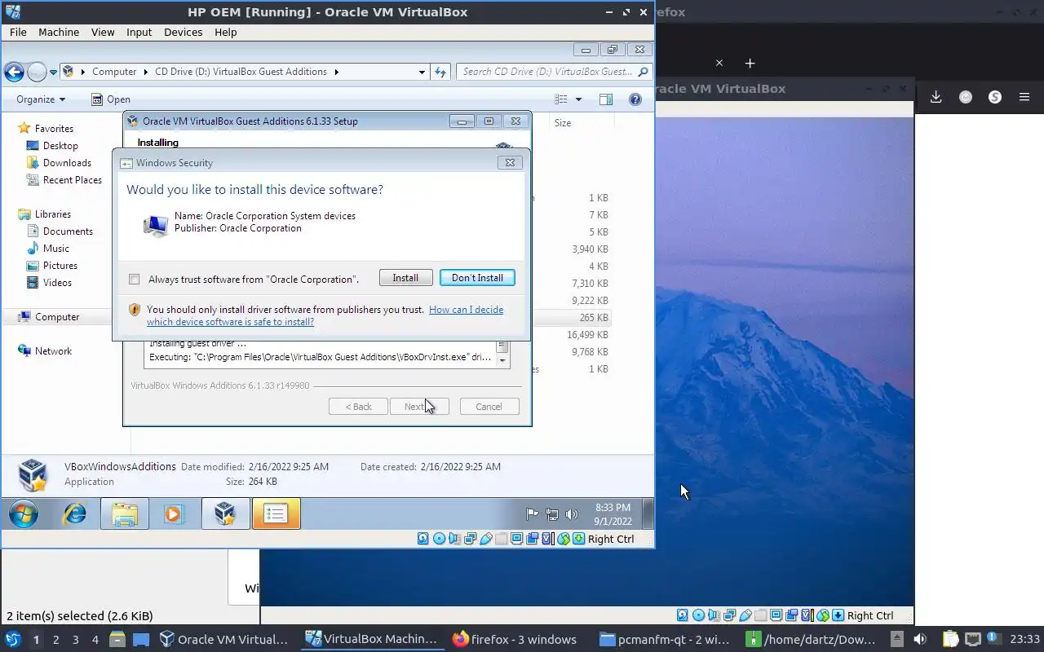Click Don't Install button
The width and height of the screenshot is (1044, 652).
click(477, 278)
